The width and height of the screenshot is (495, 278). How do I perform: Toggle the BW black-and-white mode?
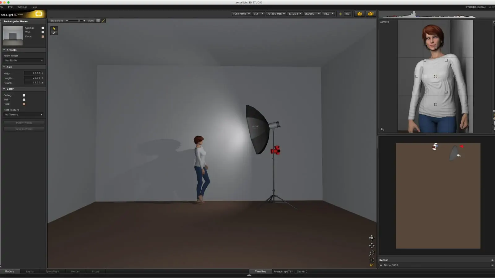click(x=347, y=14)
